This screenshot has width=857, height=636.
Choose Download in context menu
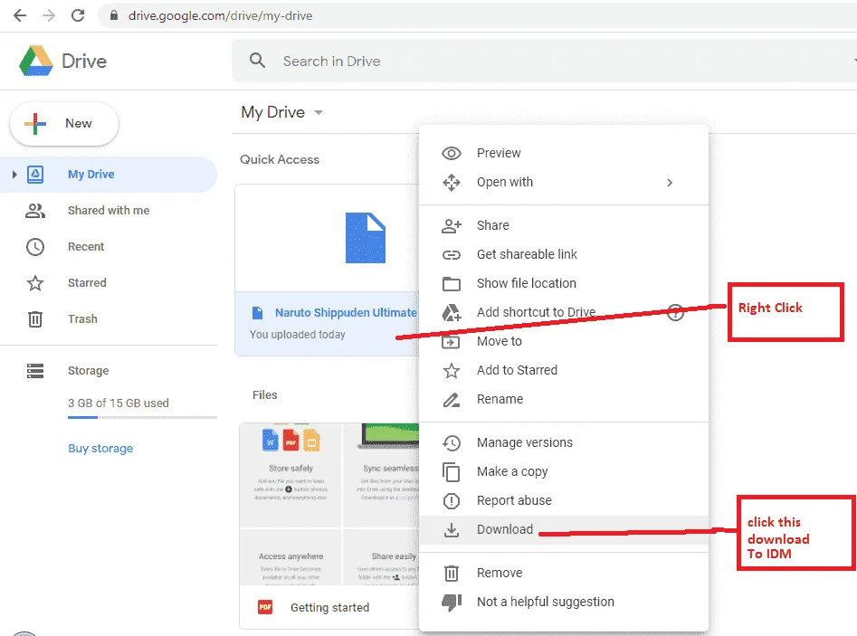(564, 529)
